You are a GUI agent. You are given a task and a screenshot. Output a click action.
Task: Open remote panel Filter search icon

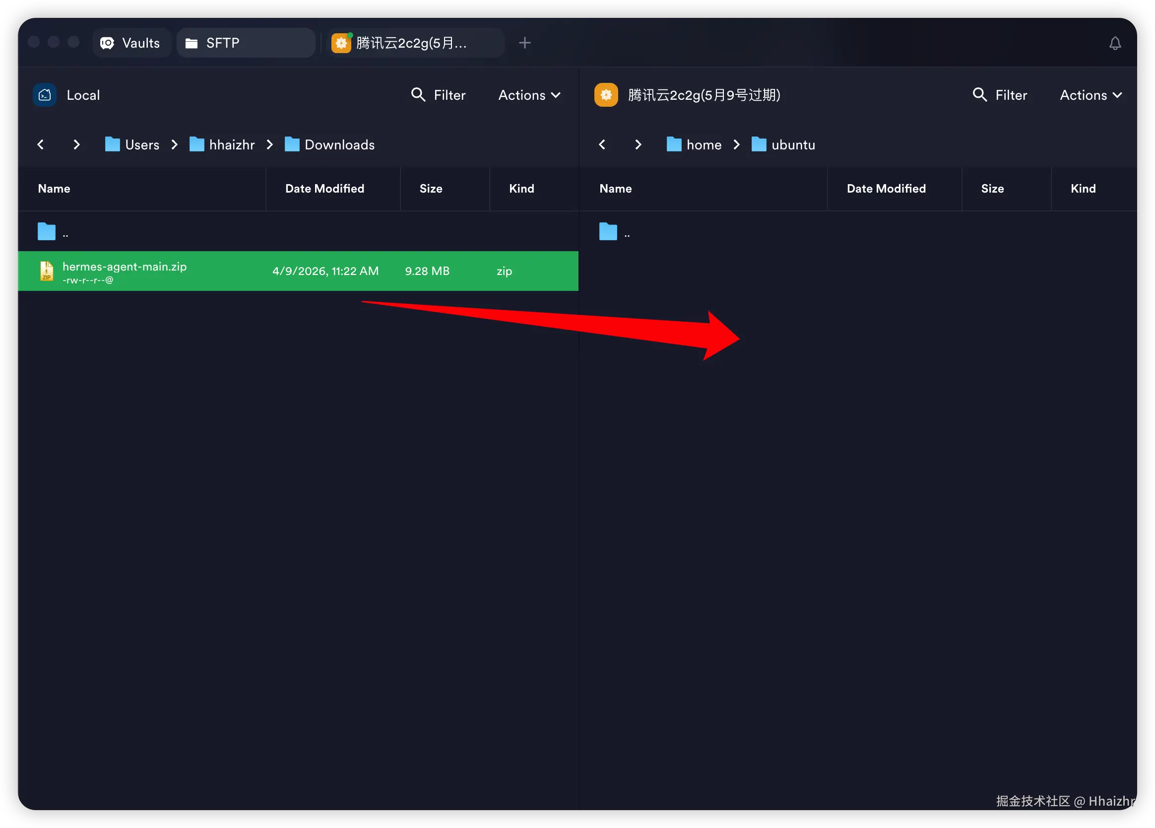tap(979, 95)
